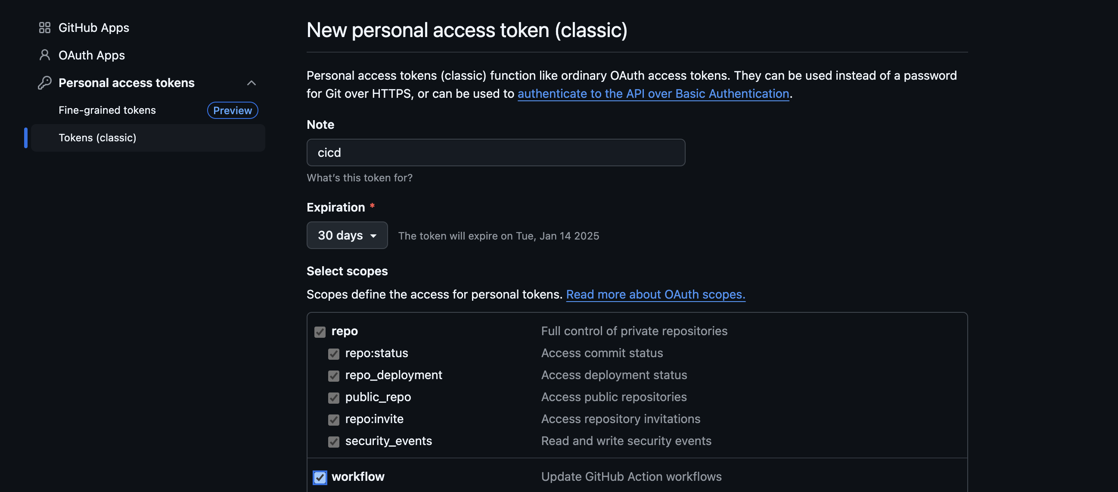
Task: Toggle the repo:status checkbox
Action: pos(333,354)
